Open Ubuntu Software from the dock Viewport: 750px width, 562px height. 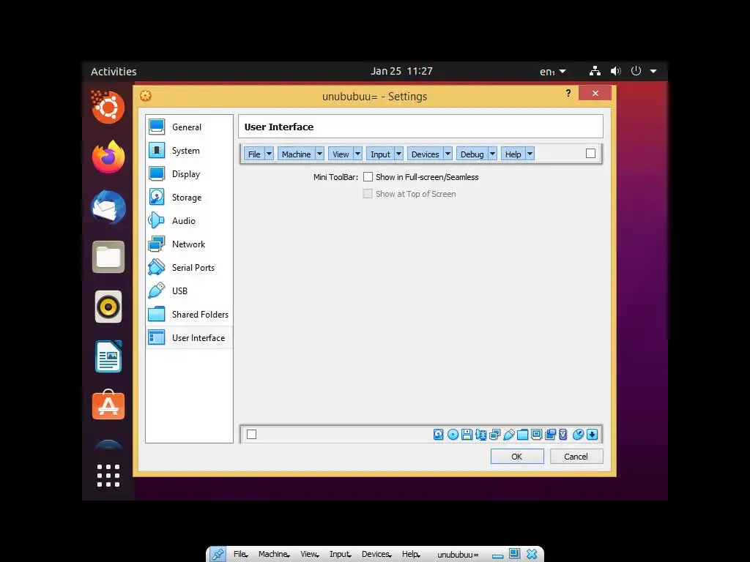[108, 405]
